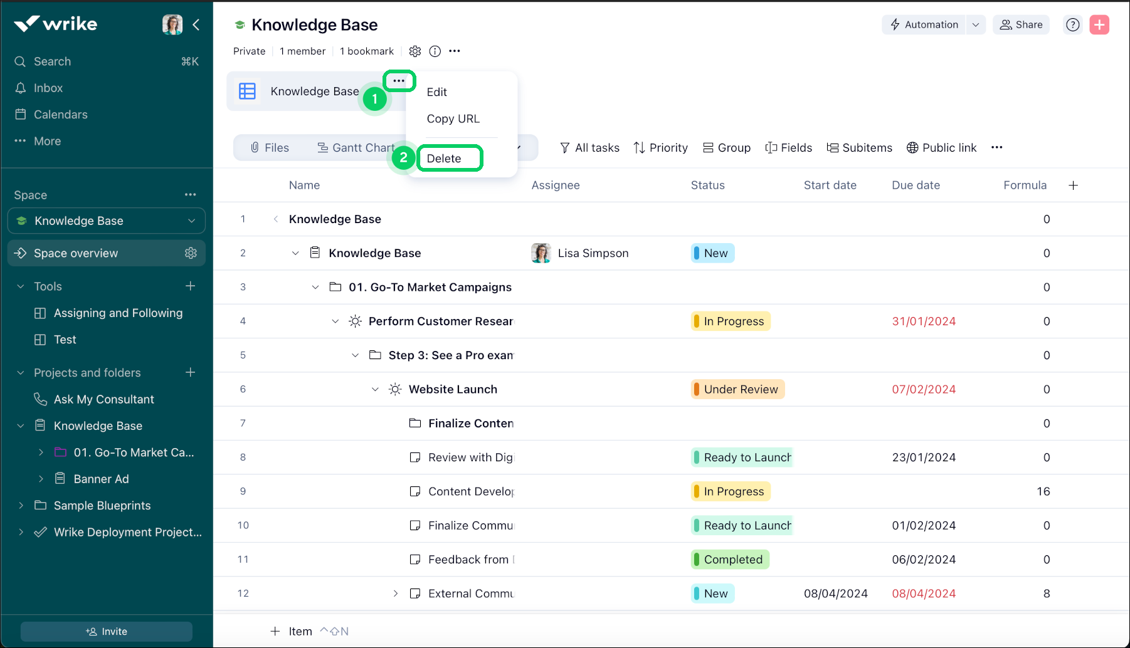This screenshot has height=648, width=1130.
Task: Expand the External Communication task row
Action: click(395, 593)
